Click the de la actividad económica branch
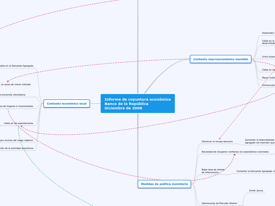Screen dimensions: 275x206 tap(17, 148)
